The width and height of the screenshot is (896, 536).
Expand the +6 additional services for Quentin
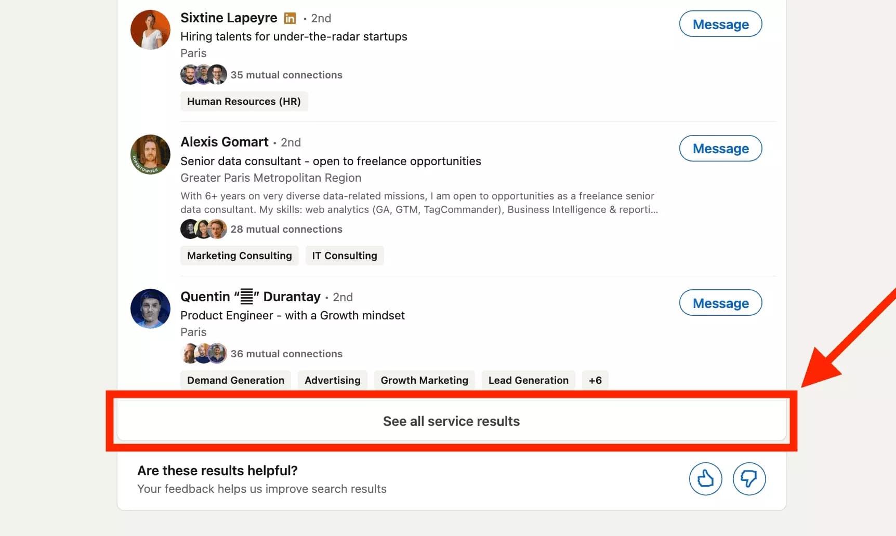(595, 380)
